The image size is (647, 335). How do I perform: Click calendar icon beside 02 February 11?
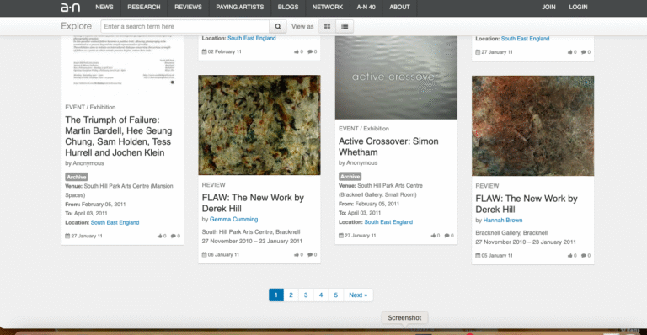(204, 51)
